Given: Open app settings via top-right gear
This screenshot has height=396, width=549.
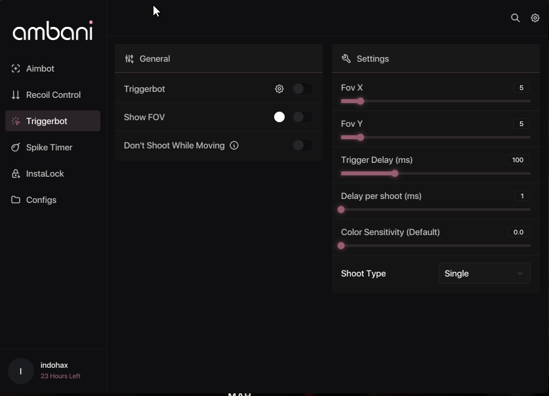Looking at the screenshot, I should [535, 18].
